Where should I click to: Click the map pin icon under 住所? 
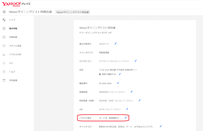pyautogui.click(x=100, y=74)
